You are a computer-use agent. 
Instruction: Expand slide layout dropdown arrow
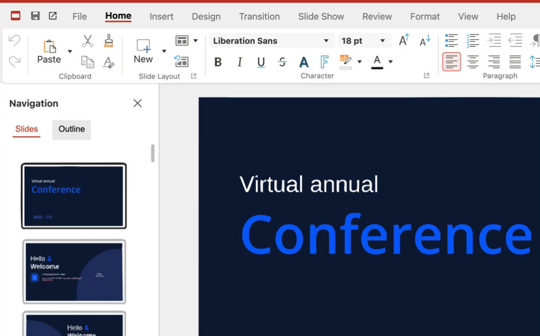196,41
